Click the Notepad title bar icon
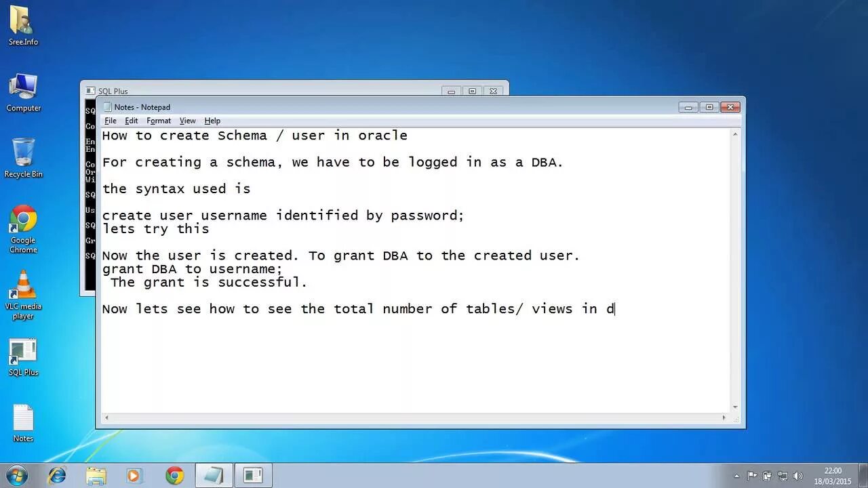Viewport: 868px width, 488px height. click(x=107, y=107)
